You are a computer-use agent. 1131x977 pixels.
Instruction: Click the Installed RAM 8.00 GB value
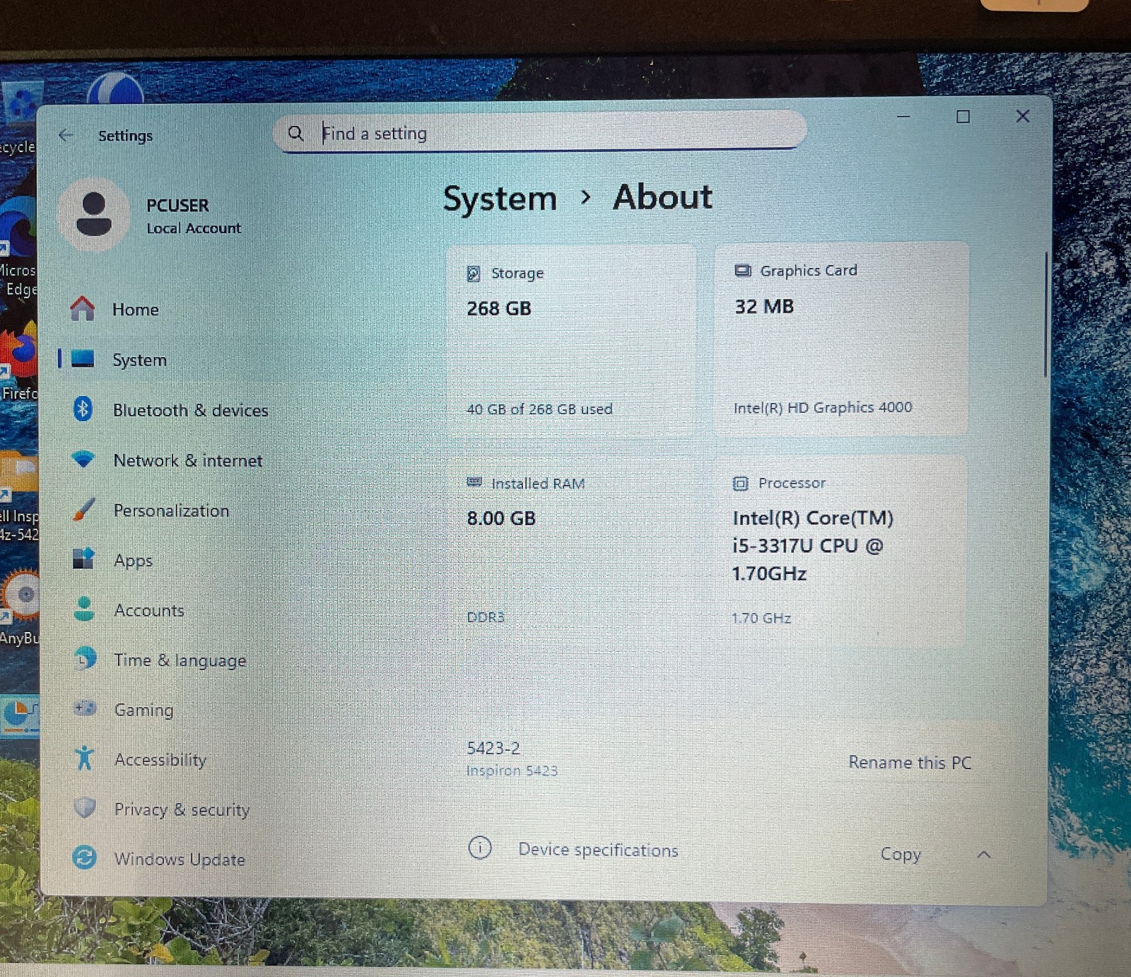point(501,518)
